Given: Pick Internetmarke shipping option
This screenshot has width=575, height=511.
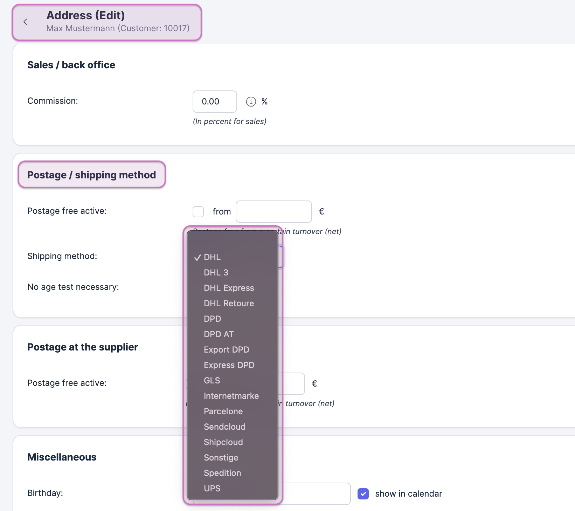Looking at the screenshot, I should [231, 396].
